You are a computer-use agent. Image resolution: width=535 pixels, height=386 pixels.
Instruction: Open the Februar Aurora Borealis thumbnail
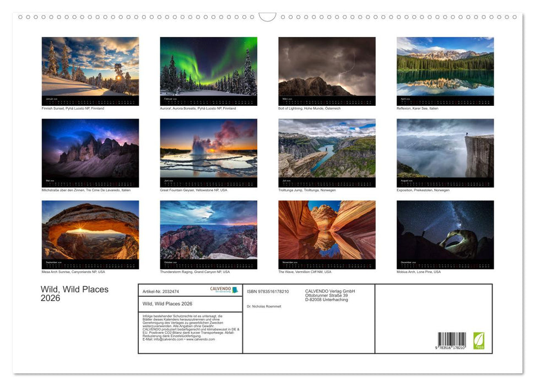click(x=208, y=69)
